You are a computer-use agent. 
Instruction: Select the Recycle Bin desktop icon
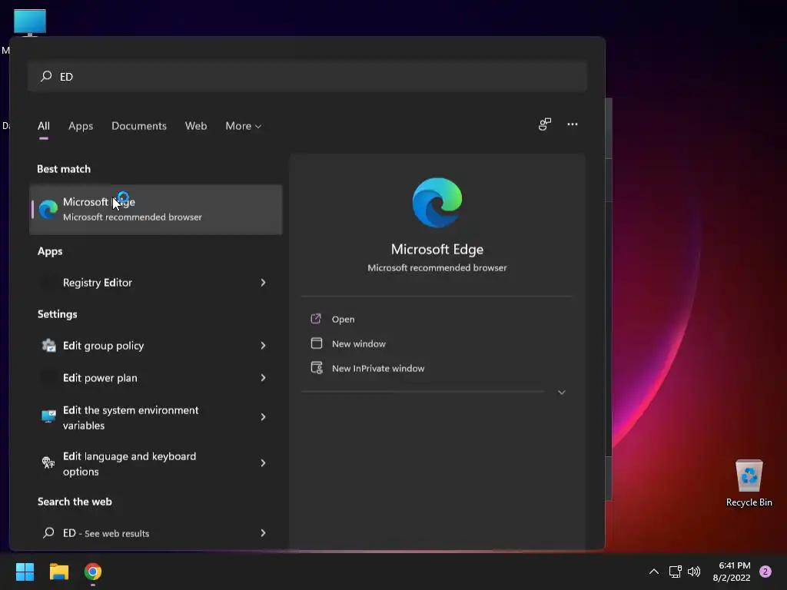point(749,483)
